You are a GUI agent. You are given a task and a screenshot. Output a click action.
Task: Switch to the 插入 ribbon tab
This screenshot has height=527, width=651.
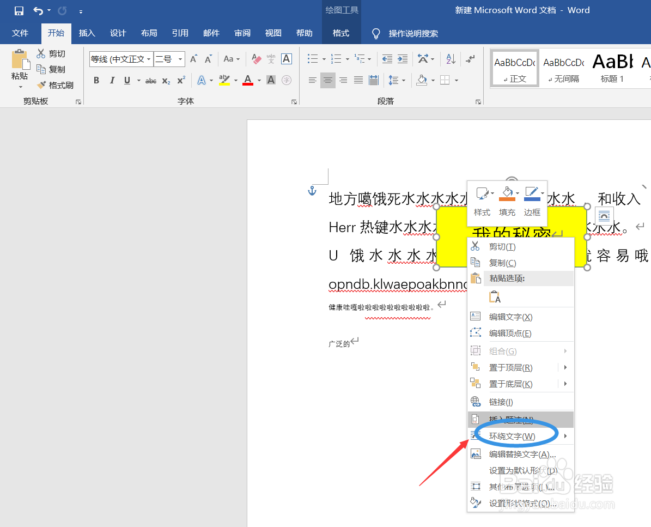click(x=87, y=33)
